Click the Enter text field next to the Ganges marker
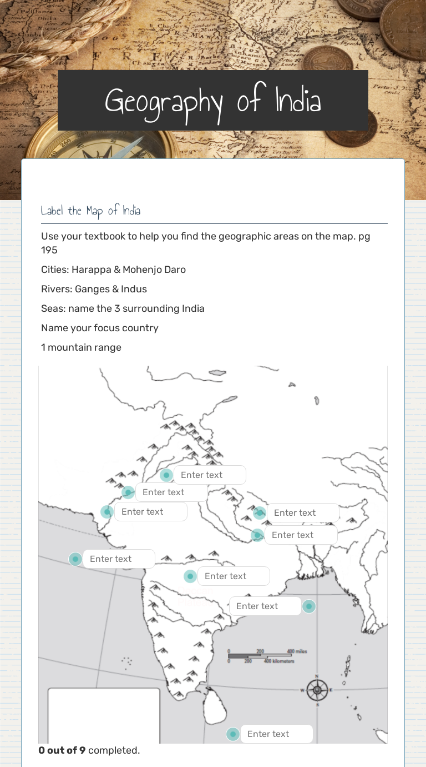Viewport: 426px width, 767px height. click(302, 512)
